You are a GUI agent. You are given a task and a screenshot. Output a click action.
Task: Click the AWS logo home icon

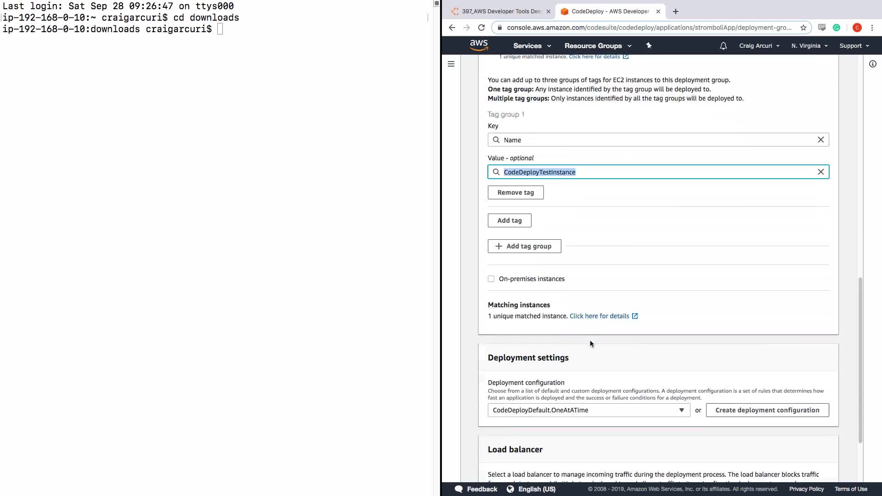point(479,45)
